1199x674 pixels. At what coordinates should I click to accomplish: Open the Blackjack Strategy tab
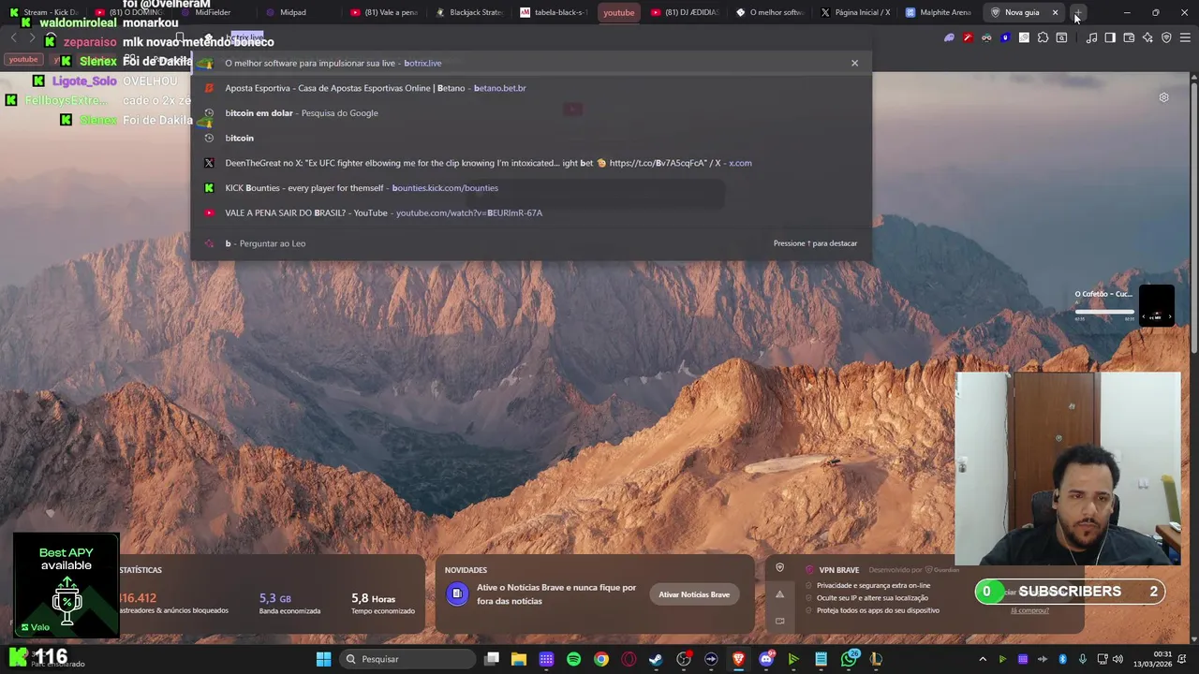[x=469, y=12]
